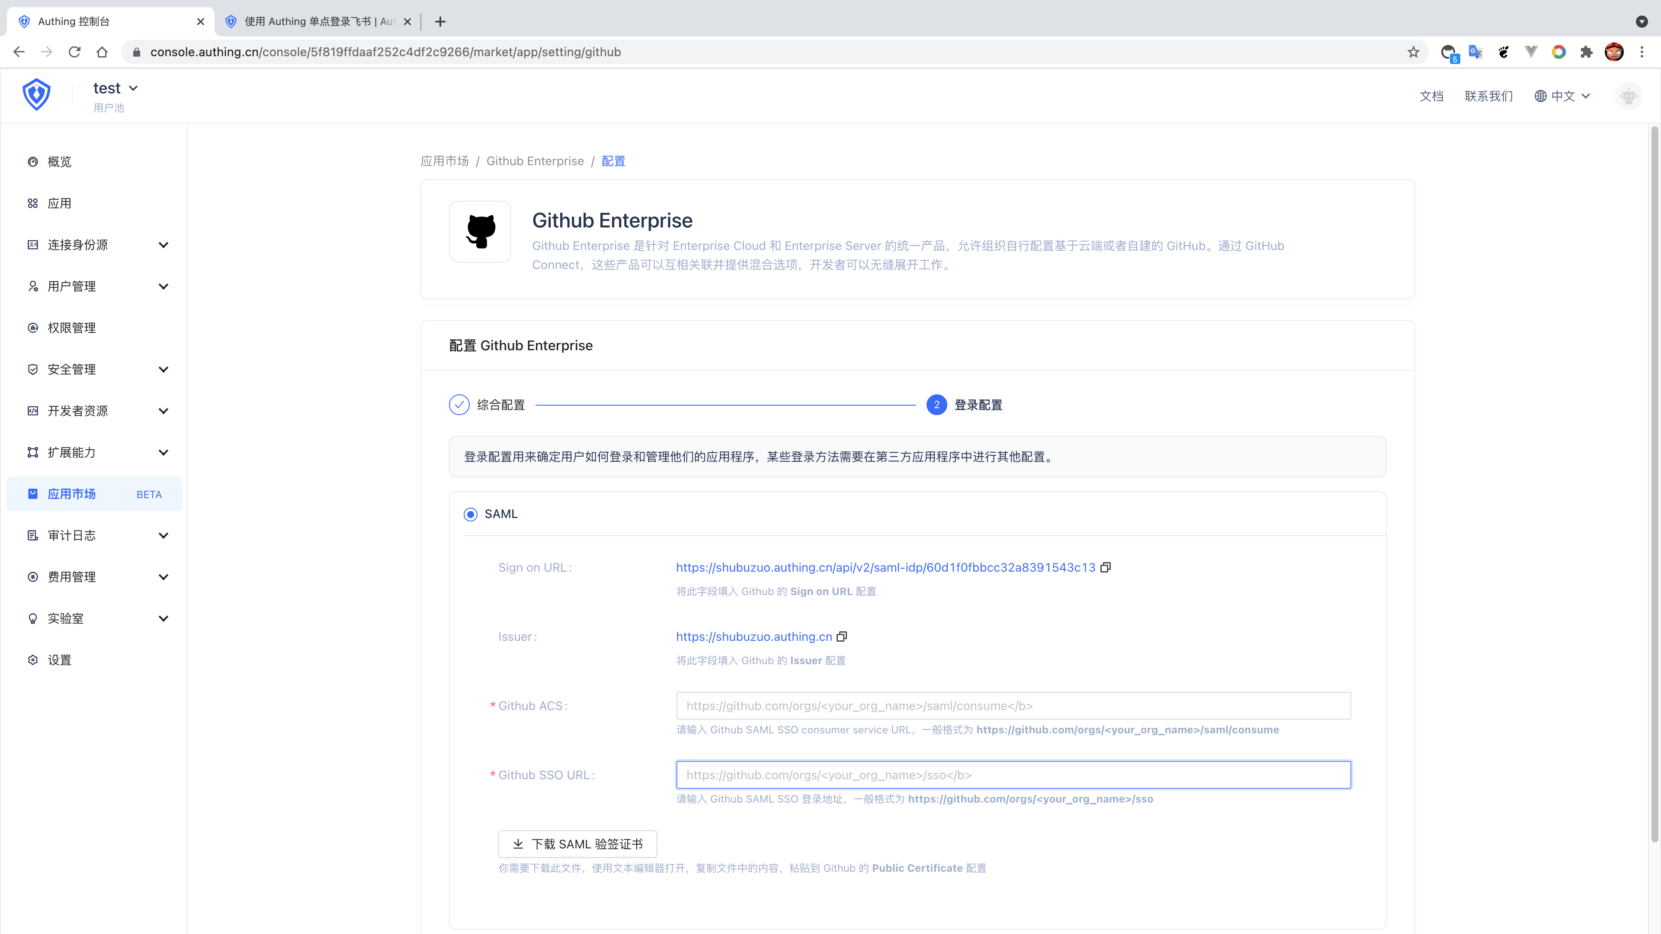This screenshot has width=1661, height=934.
Task: Expand the 开发者资源 menu chevron
Action: [164, 411]
